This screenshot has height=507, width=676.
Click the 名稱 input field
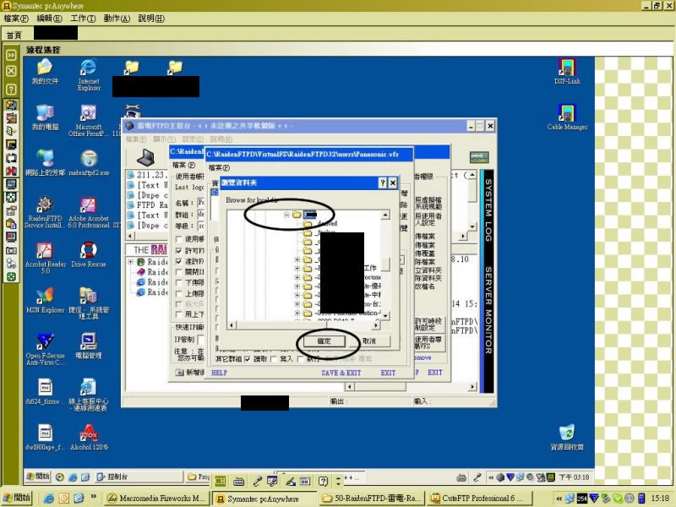coord(200,202)
